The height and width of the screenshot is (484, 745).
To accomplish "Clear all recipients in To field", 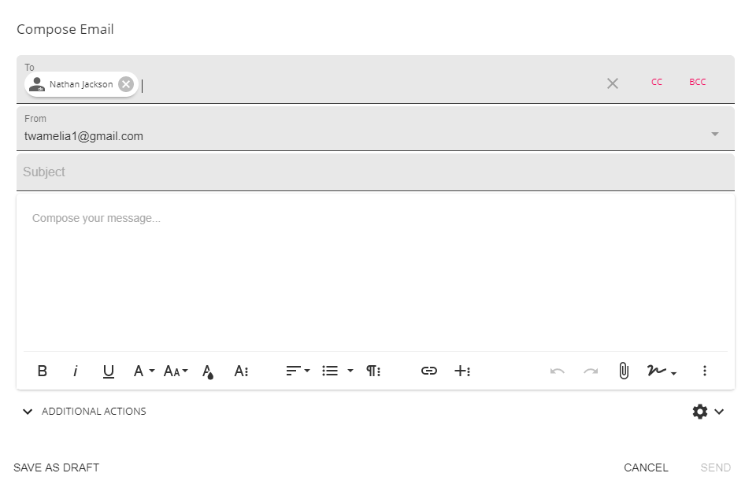I will tap(613, 83).
